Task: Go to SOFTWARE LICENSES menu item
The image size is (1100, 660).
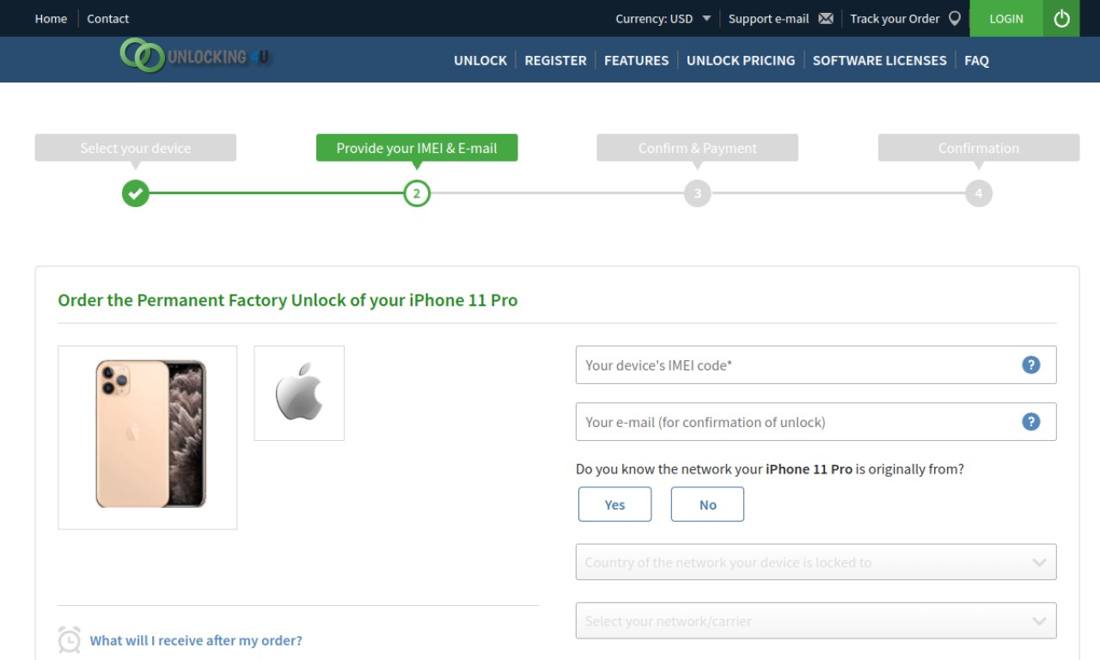Action: tap(879, 60)
